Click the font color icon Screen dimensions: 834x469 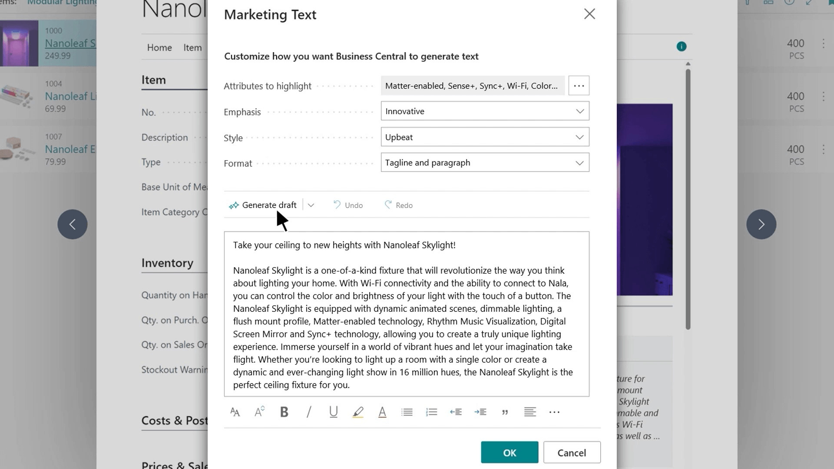coord(382,412)
